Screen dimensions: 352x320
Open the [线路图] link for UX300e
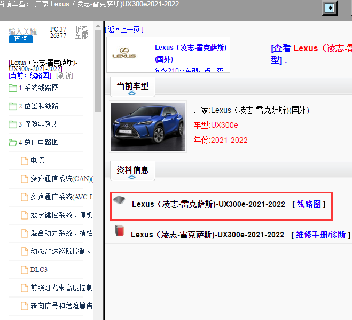tap(309, 205)
